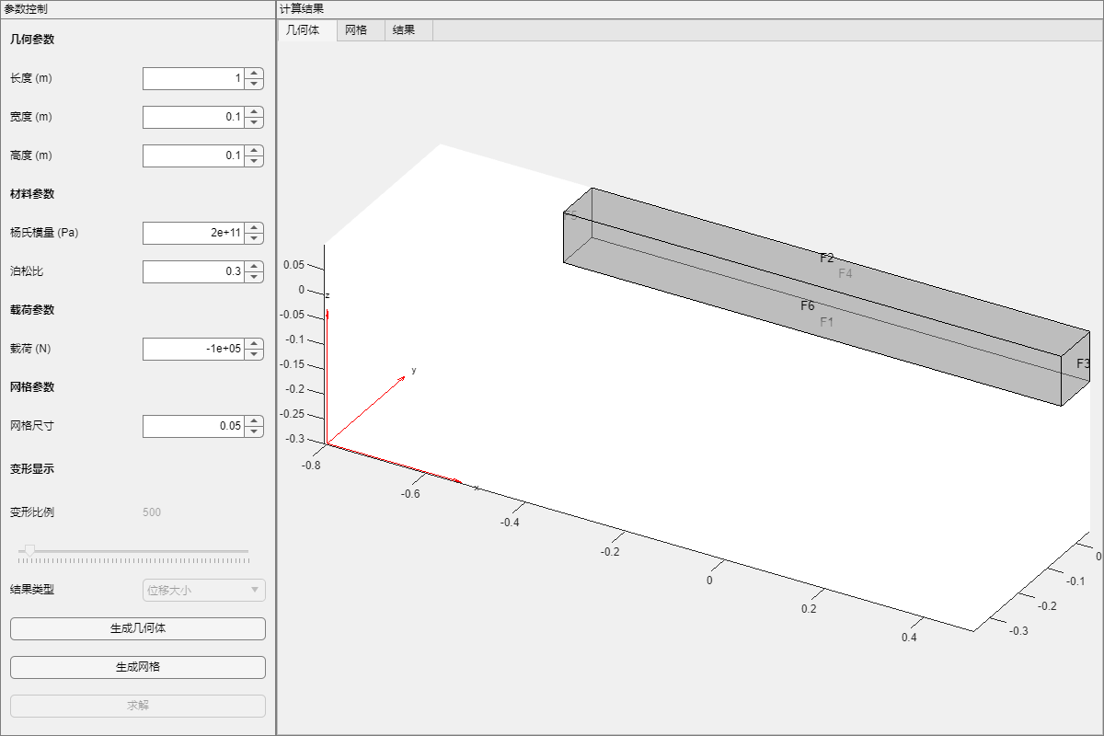Click the 载荷参数 section heading

[32, 310]
